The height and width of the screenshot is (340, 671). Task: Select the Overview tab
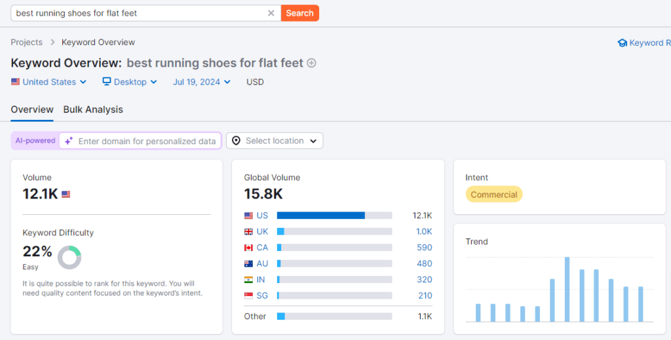tap(32, 109)
